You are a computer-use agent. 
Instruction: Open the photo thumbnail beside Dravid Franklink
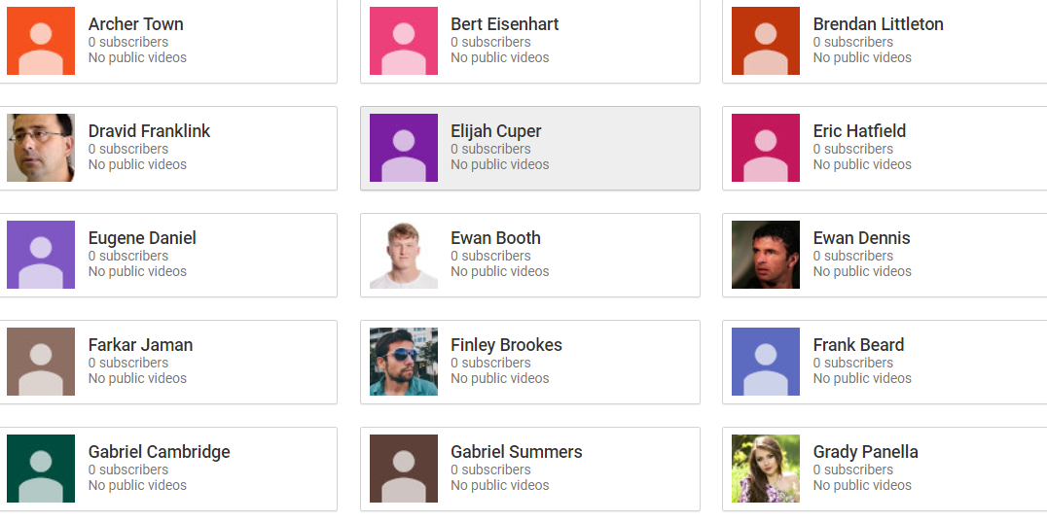(x=41, y=148)
